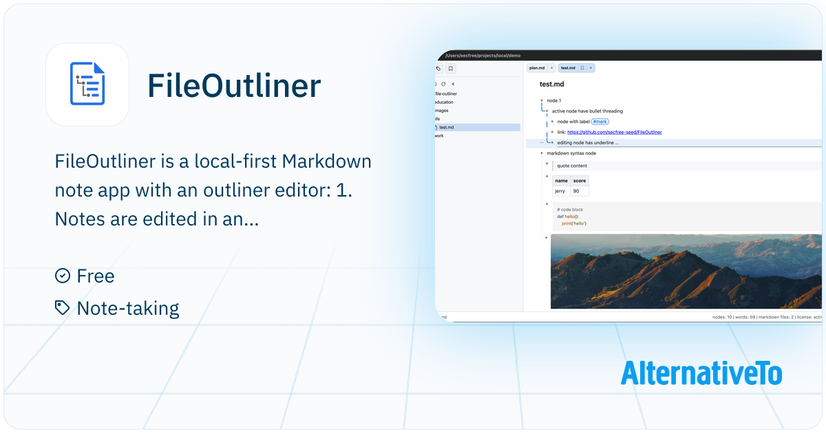Viewport: 826px width, 433px height.
Task: Refresh the file tree with reload icon
Action: tap(444, 84)
